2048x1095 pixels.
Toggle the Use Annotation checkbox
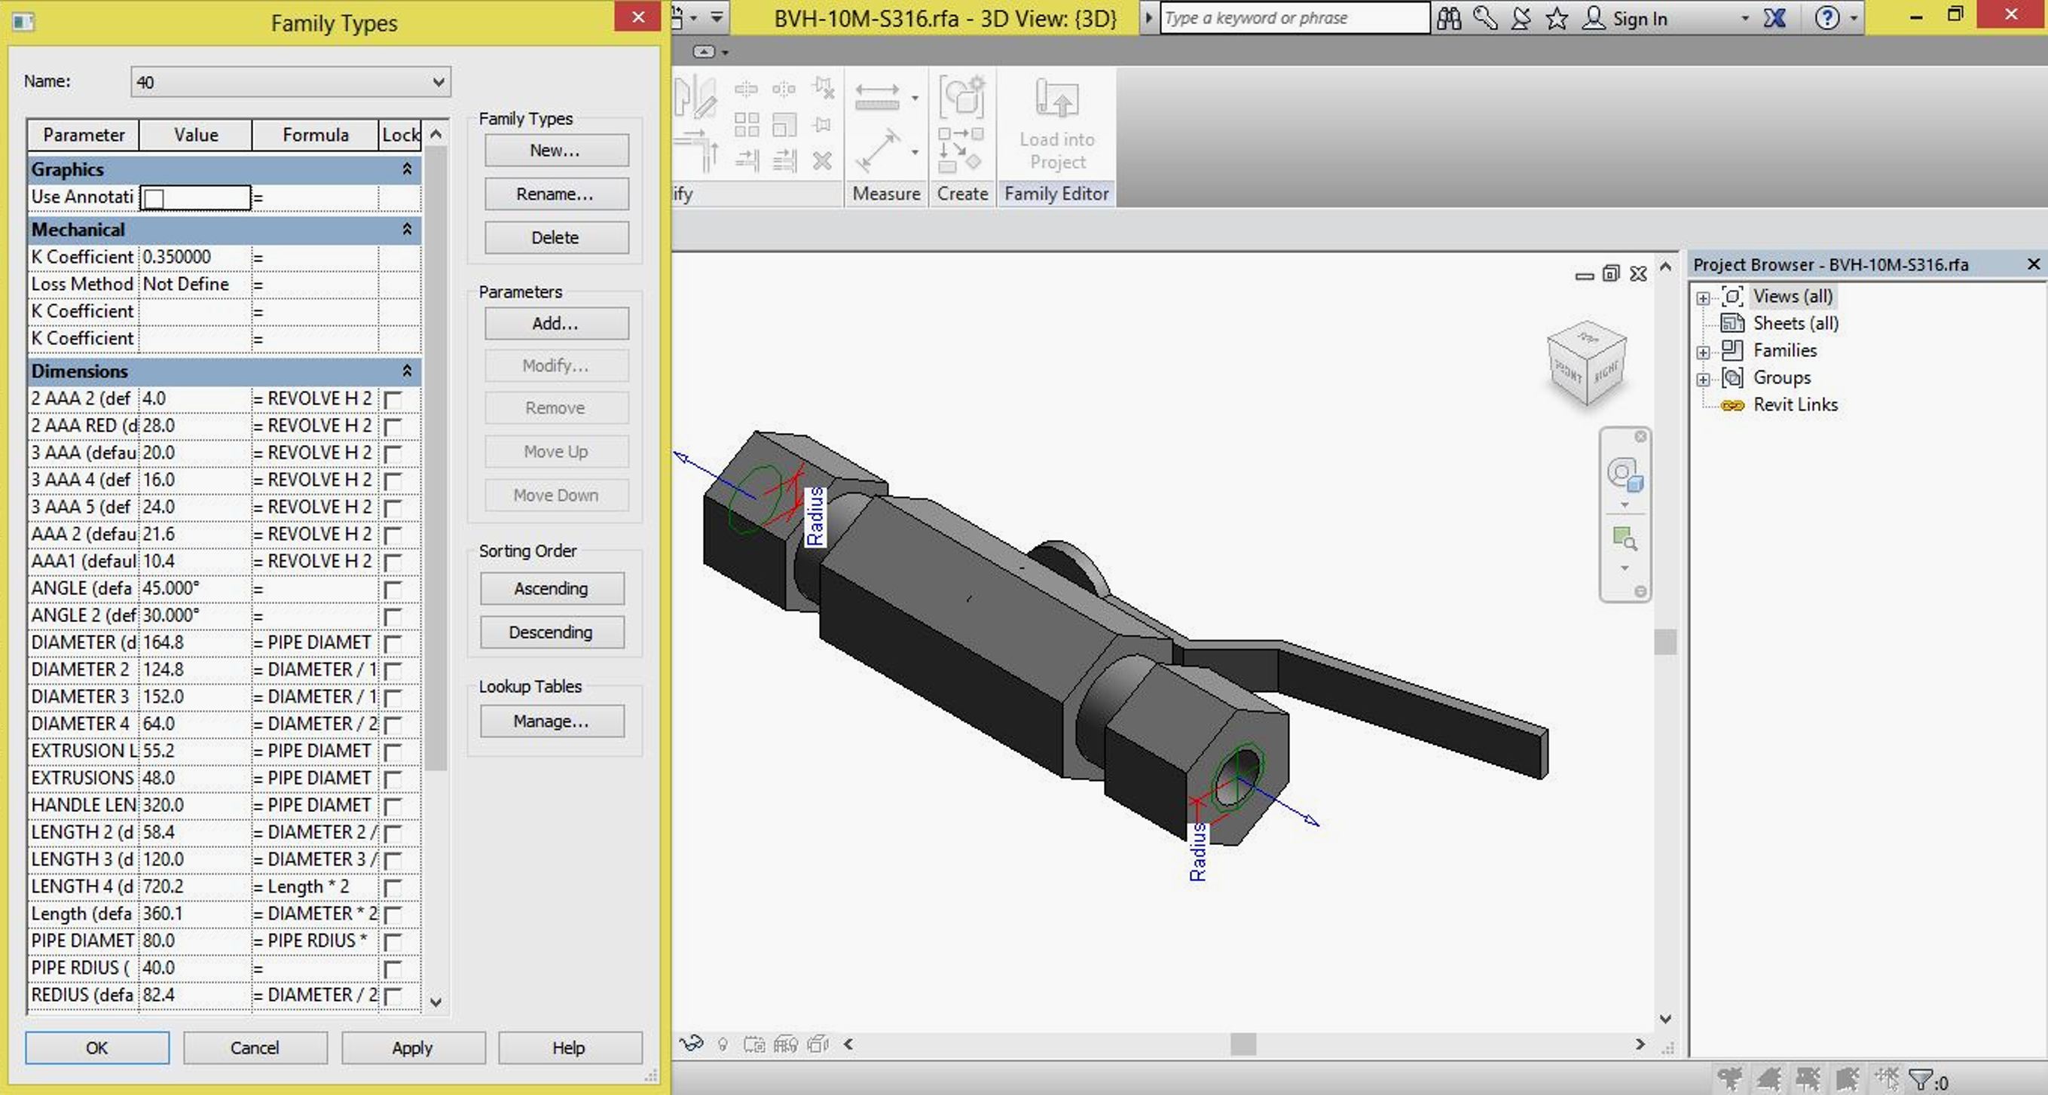coord(154,198)
